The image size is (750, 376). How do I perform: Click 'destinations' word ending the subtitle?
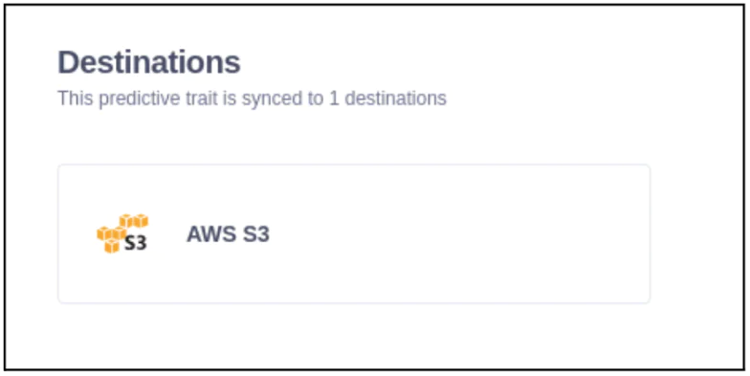click(x=396, y=99)
